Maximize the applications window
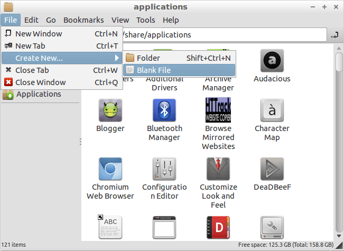The image size is (344, 251). 324,7
